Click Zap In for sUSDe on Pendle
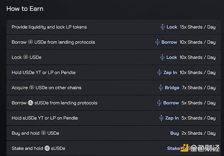Screen dimensions: 224x156 (x=172, y=118)
